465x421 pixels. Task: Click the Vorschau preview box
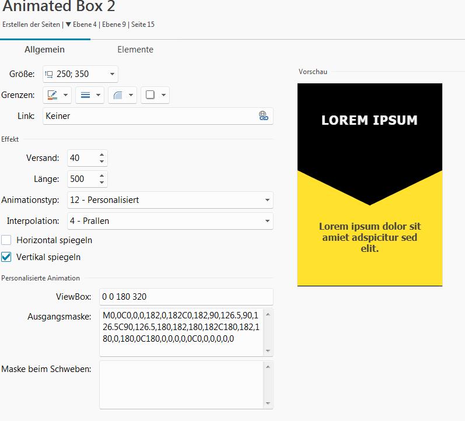(370, 185)
